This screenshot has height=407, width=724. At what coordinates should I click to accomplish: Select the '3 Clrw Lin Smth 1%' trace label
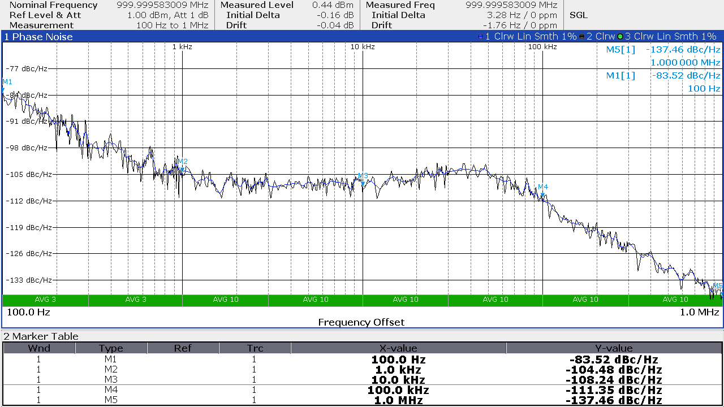pyautogui.click(x=671, y=37)
